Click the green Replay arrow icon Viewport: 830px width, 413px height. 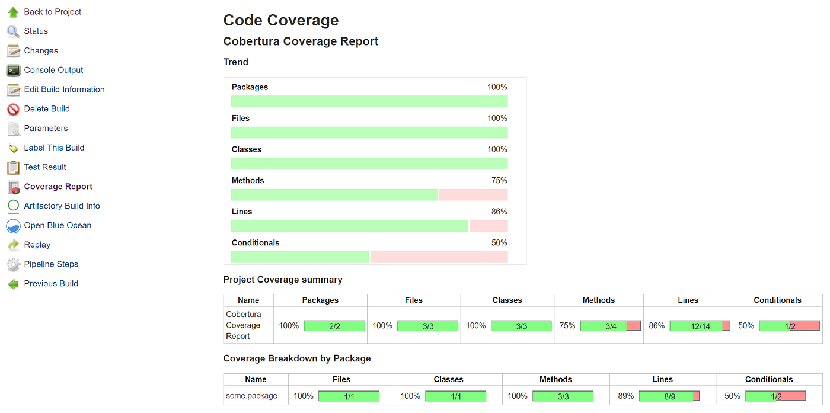[12, 245]
